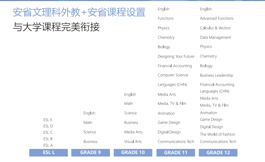Viewport: 265px width, 162px height.
Task: Select Science in the Grade 9 column
Action: click(90, 132)
